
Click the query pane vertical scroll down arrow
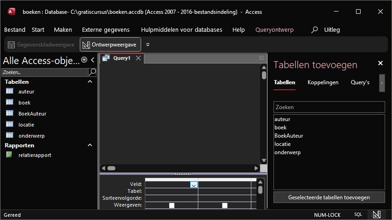pos(264,160)
